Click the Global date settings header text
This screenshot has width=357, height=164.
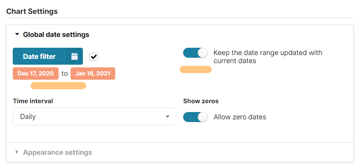56,35
